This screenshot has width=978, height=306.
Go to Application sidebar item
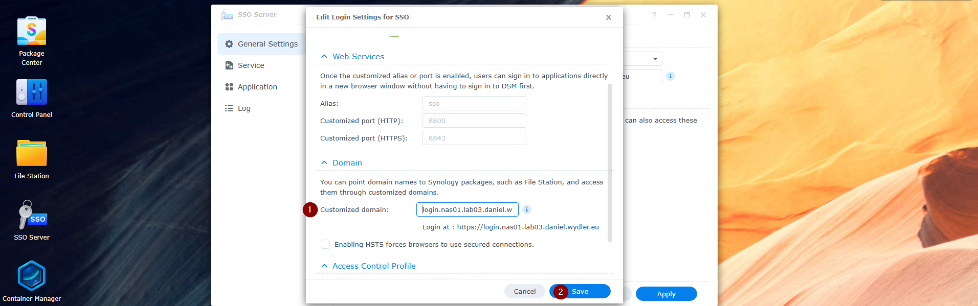pos(257,87)
